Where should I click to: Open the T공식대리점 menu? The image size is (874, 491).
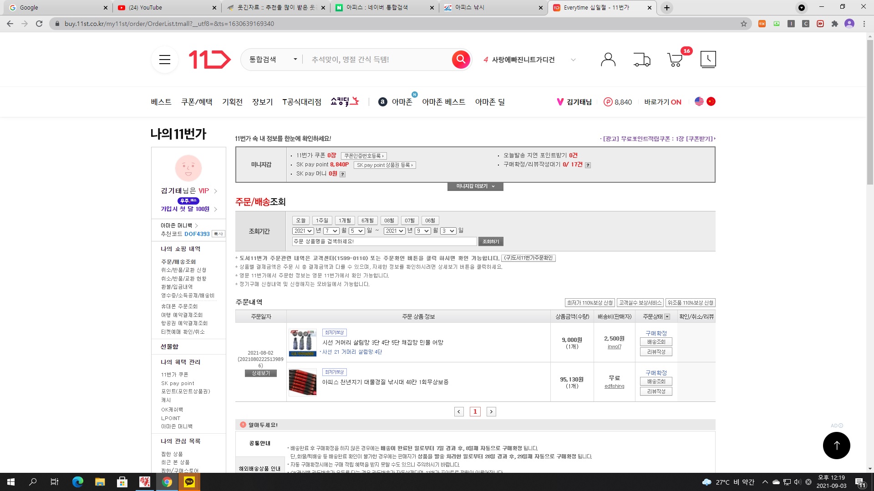[302, 102]
